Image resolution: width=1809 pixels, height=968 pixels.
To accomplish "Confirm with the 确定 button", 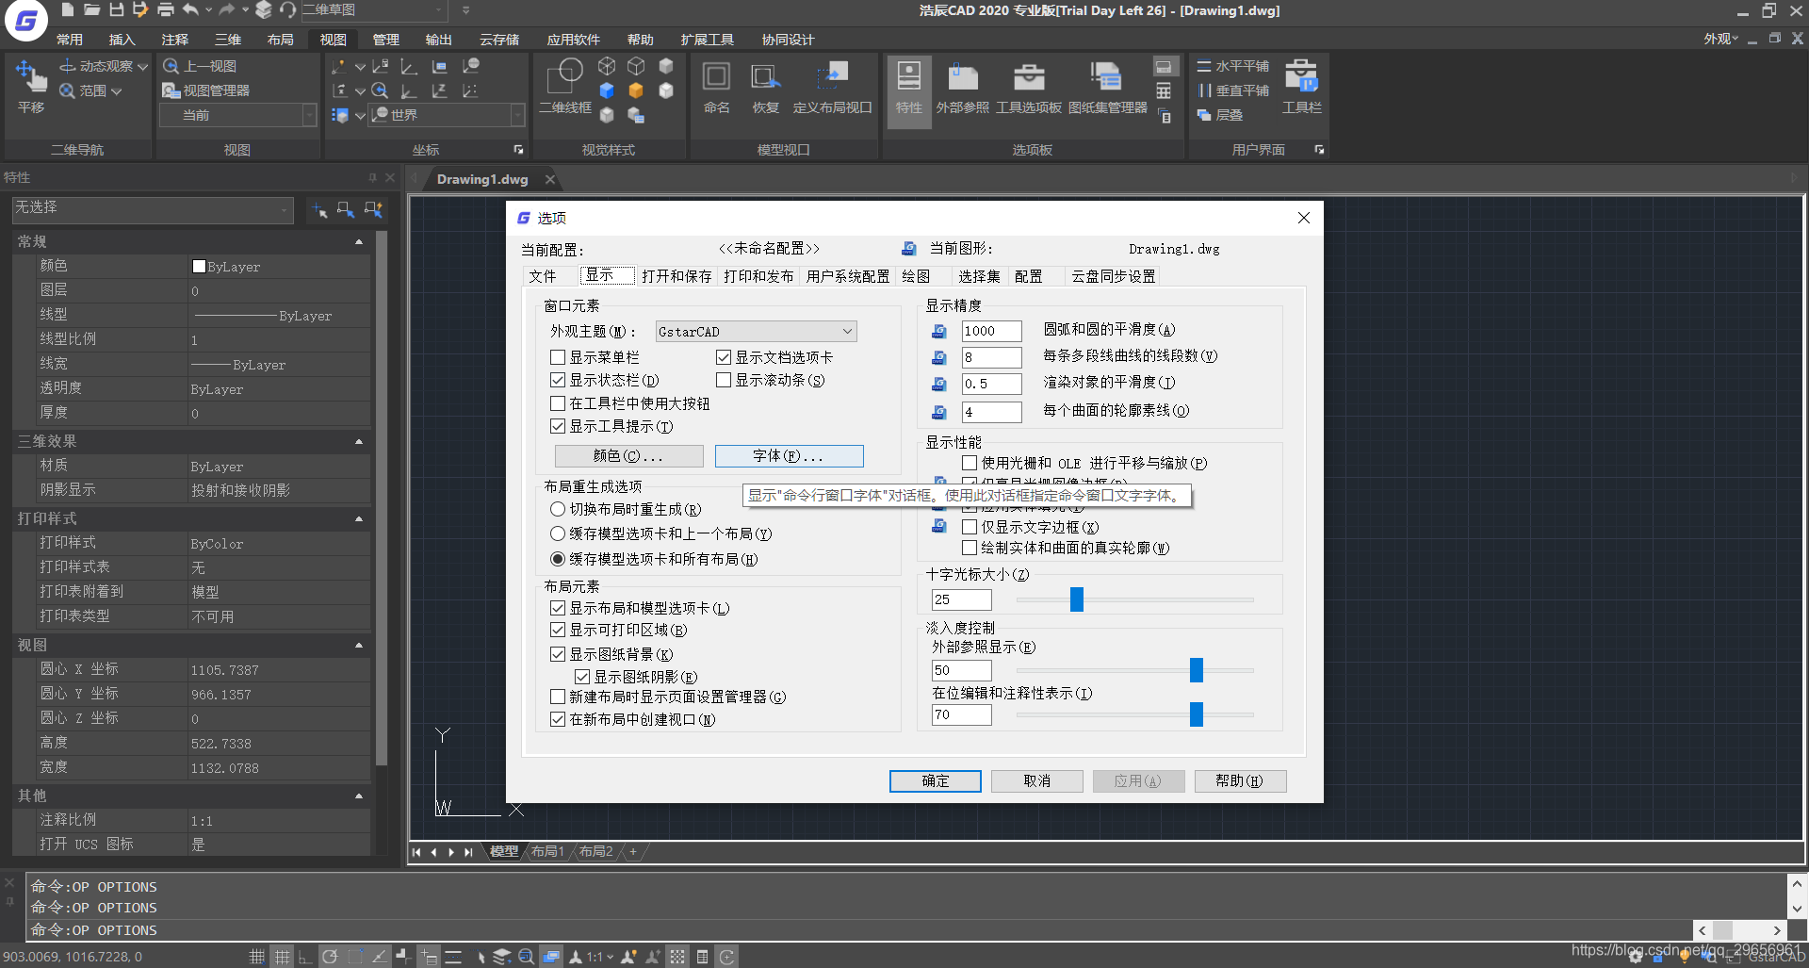I will click(x=936, y=781).
